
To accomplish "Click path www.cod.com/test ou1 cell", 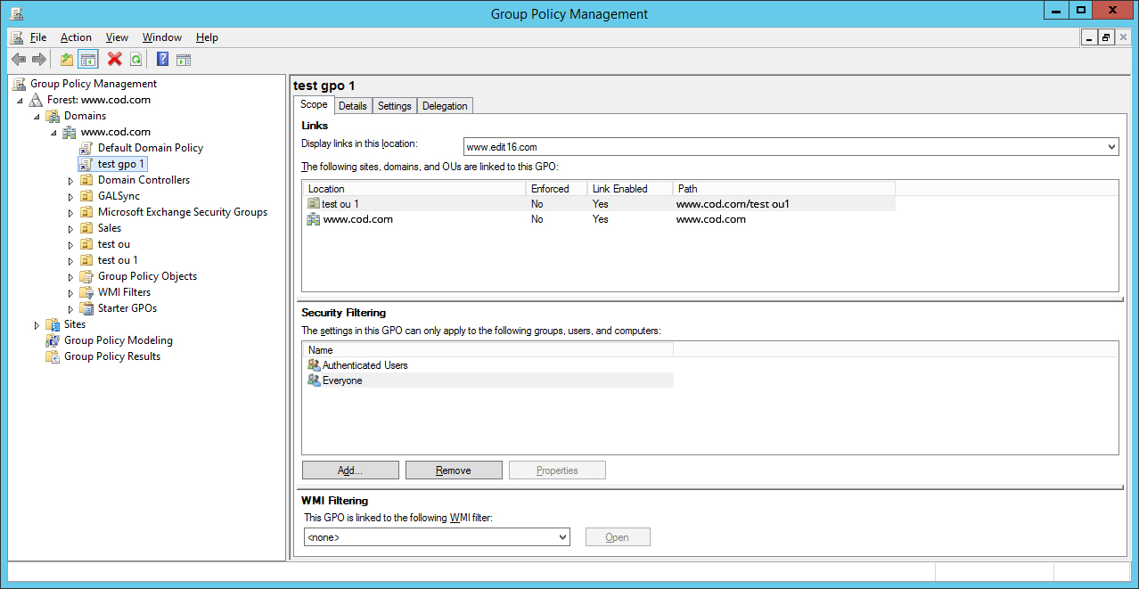I will 733,204.
